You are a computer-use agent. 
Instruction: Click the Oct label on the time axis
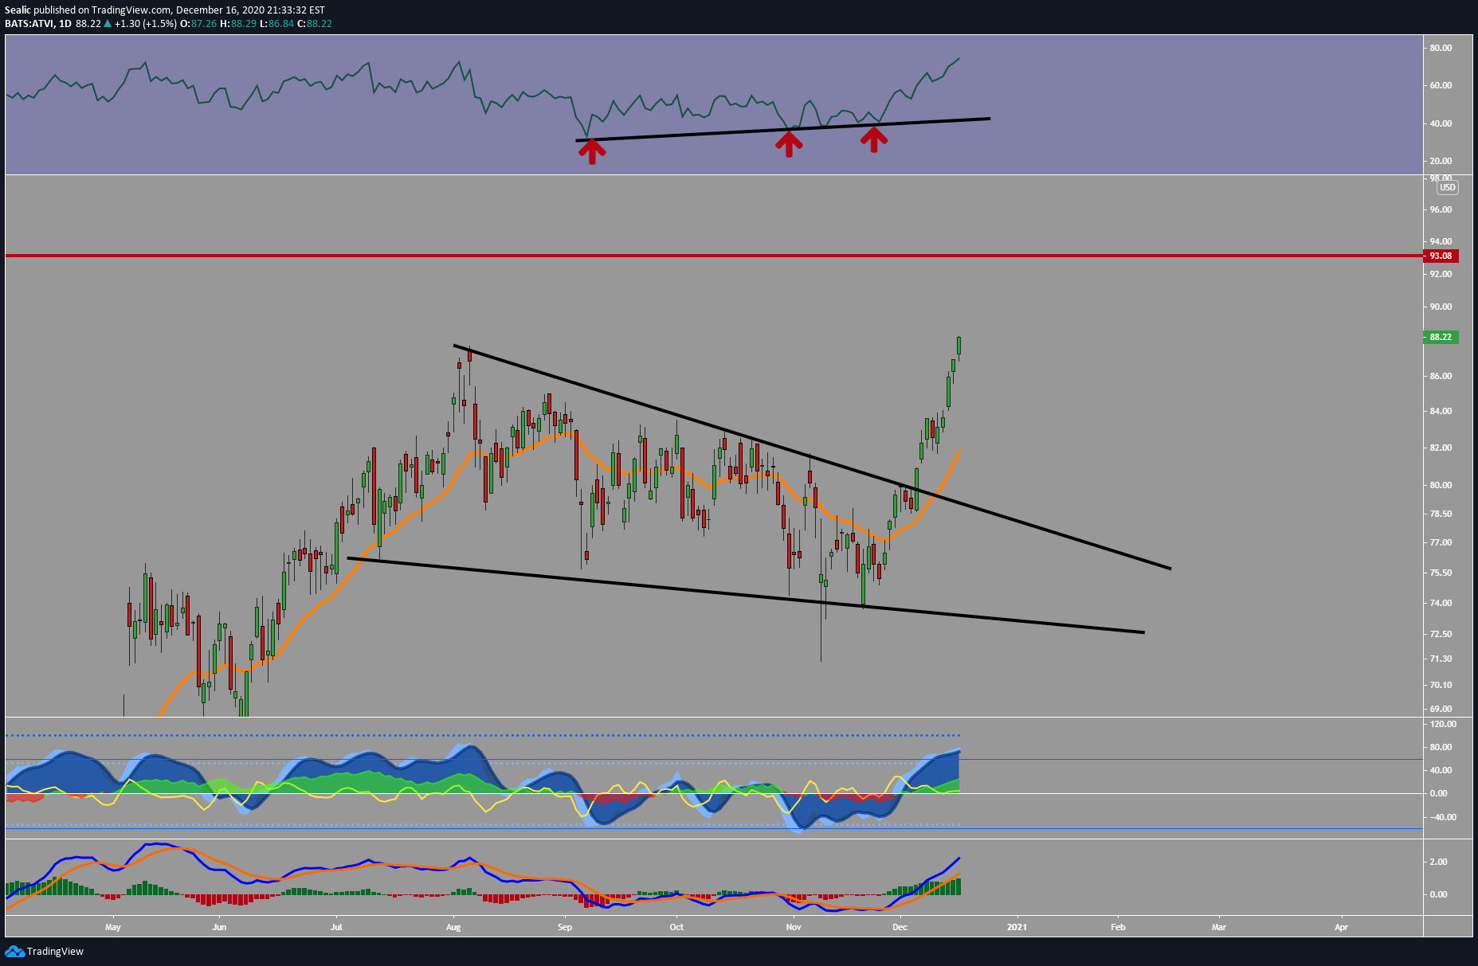[x=676, y=927]
